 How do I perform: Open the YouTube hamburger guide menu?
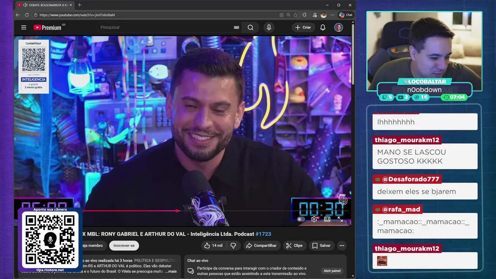coord(24,28)
